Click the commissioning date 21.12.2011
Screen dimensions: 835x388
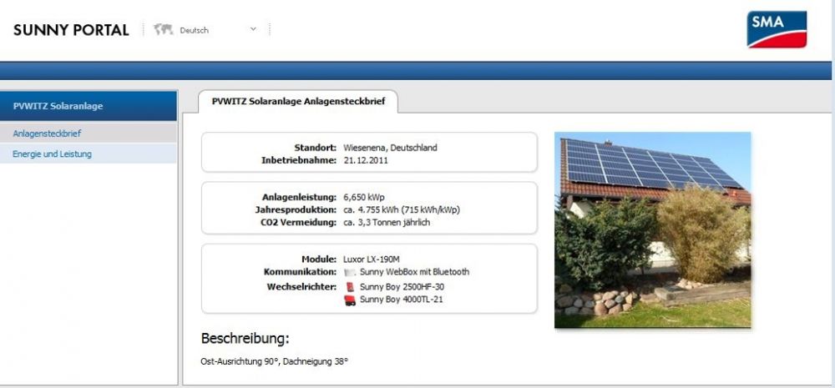(366, 159)
